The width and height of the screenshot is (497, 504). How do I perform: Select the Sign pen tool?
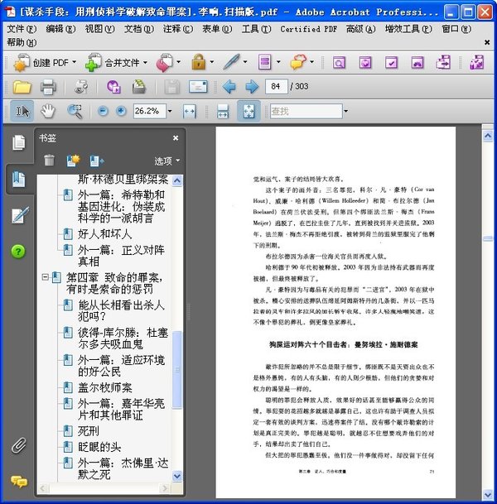232,62
